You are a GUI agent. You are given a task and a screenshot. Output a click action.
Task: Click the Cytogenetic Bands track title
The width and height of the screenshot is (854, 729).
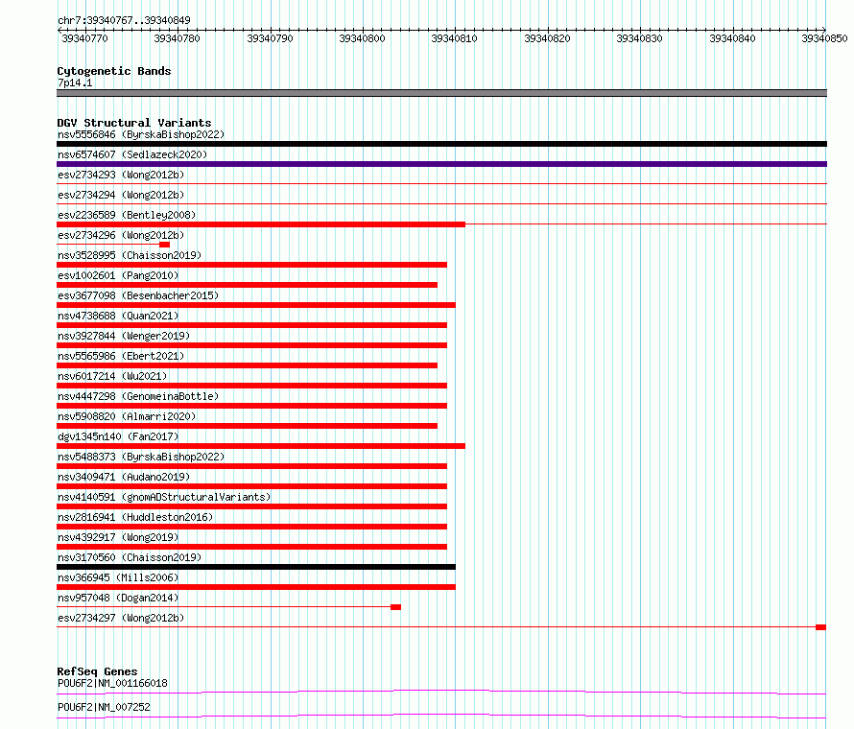point(114,71)
